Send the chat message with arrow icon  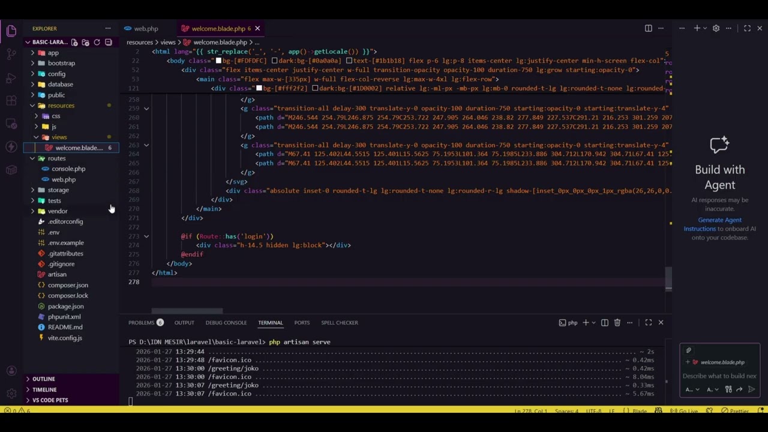pos(751,389)
